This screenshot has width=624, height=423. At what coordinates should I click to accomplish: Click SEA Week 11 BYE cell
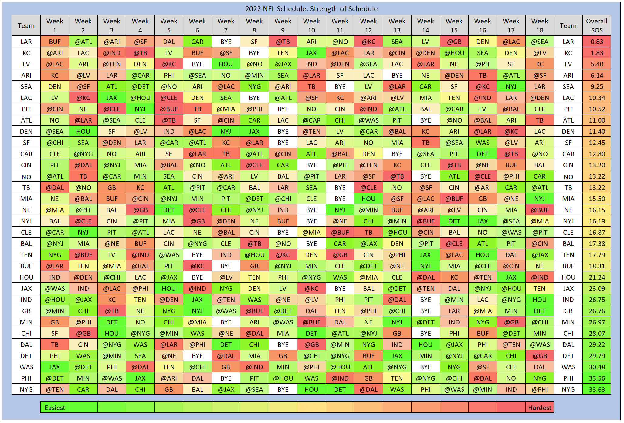pos(340,86)
